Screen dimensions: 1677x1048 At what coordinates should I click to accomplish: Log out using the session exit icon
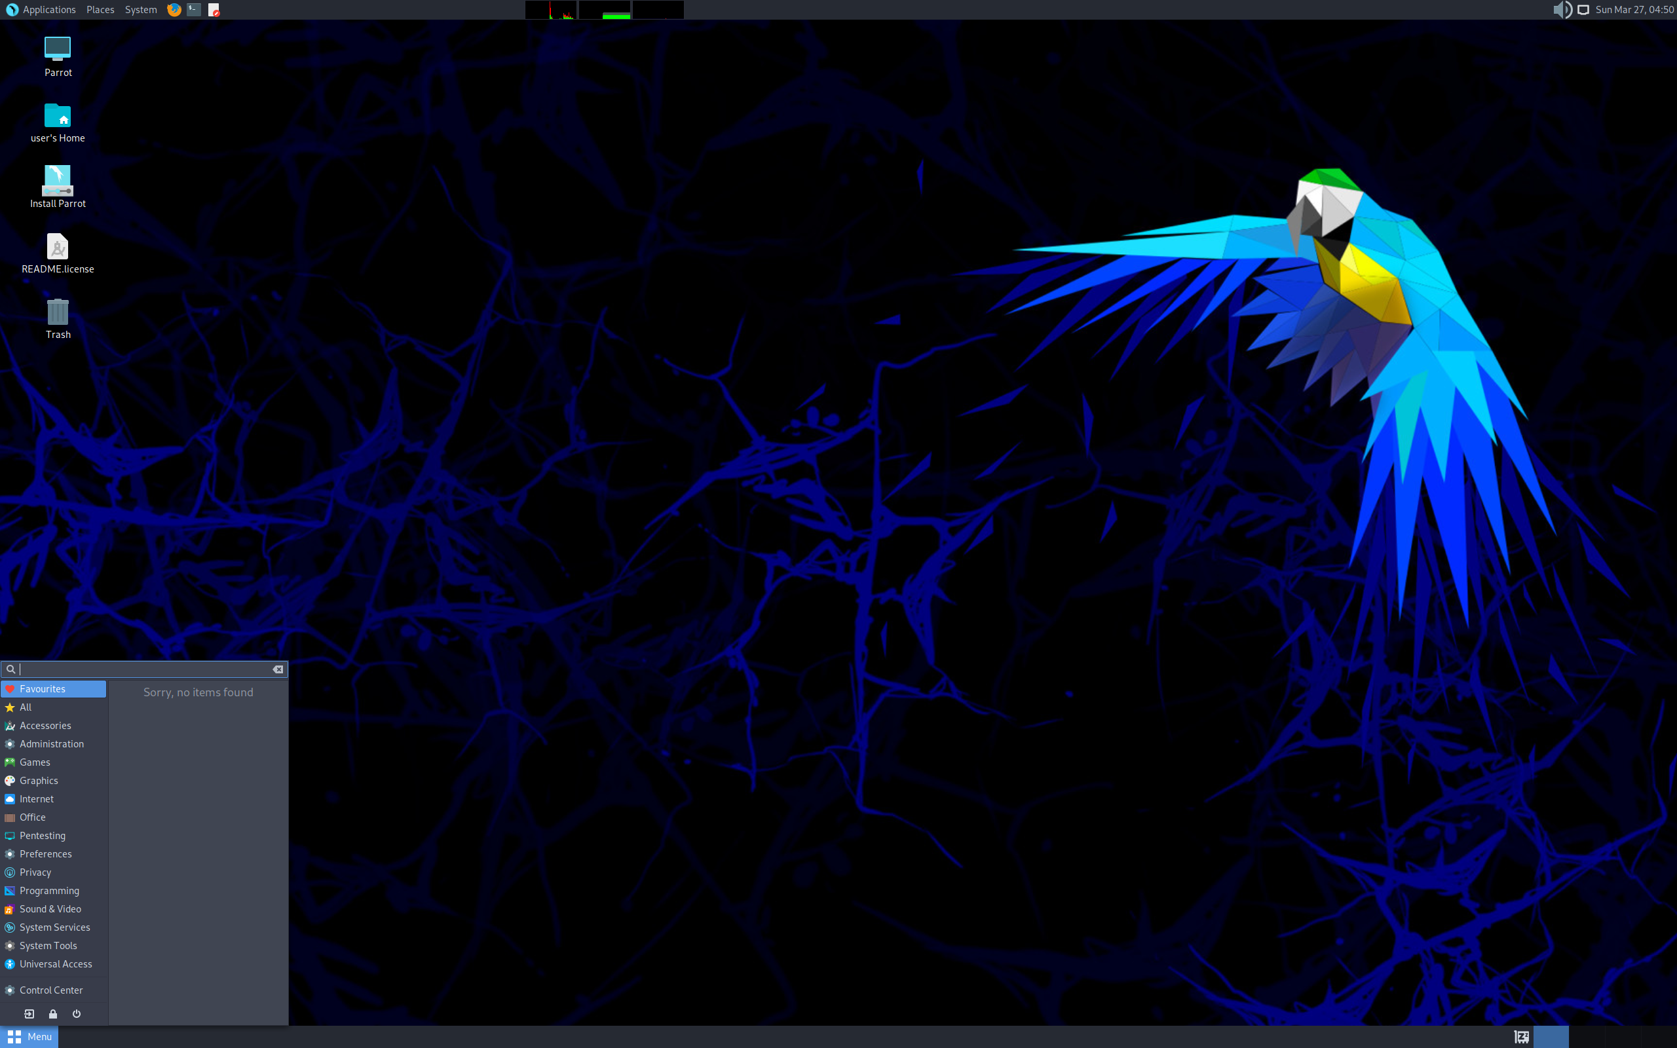pyautogui.click(x=29, y=1013)
